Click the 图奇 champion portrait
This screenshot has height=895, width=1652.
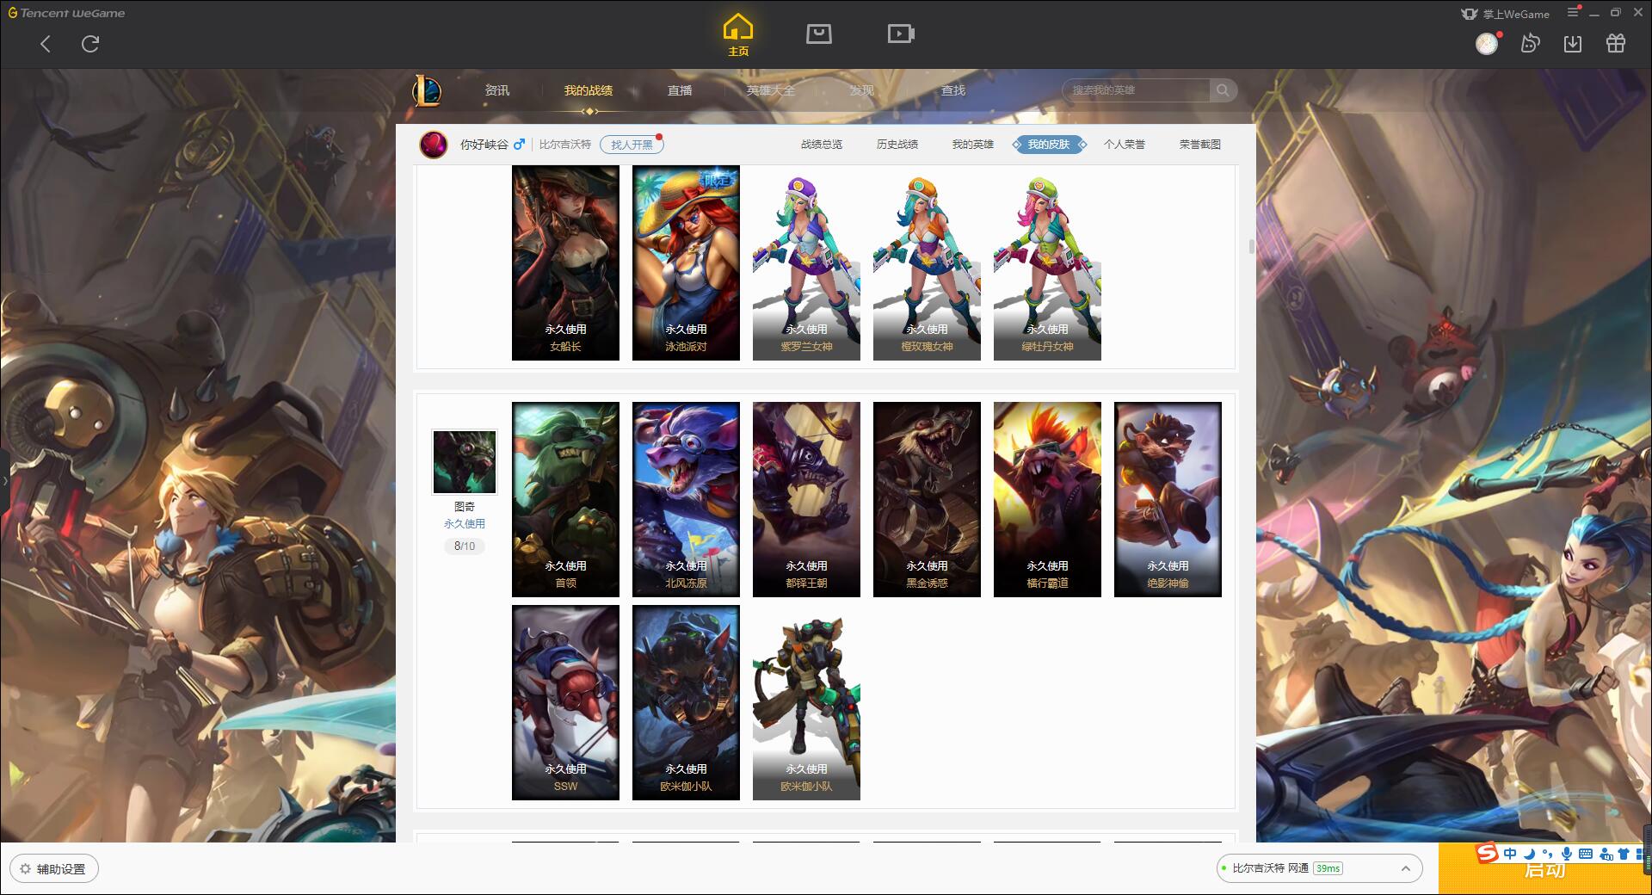click(464, 462)
